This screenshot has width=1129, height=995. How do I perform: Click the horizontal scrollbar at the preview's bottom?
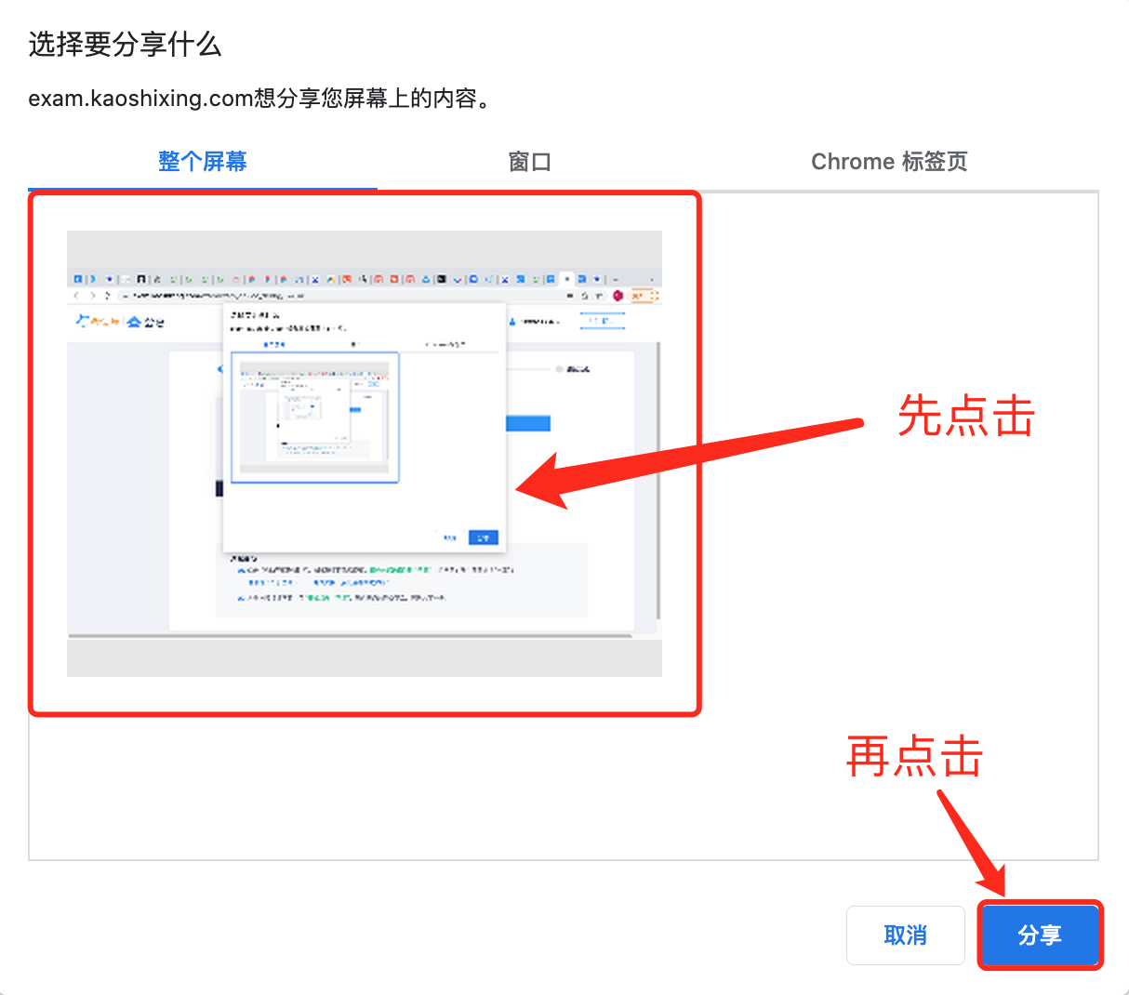[x=350, y=636]
